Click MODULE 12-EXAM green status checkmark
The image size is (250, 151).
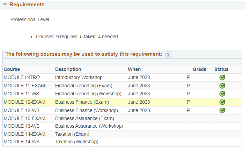(222, 102)
